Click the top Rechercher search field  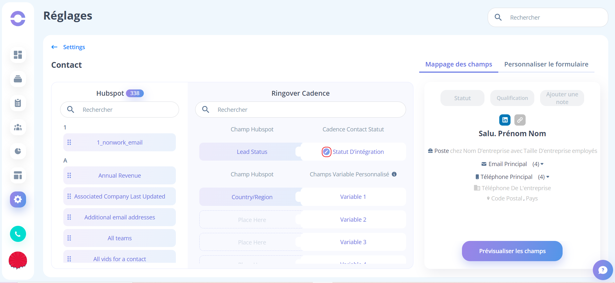click(x=548, y=17)
